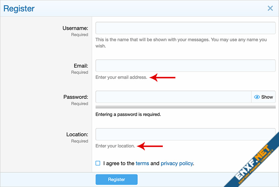The image size is (279, 187).
Task: Focus the Username input field
Action: [186, 28]
